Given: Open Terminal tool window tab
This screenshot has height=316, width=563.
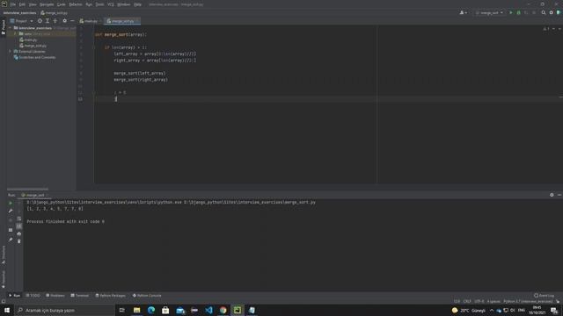Looking at the screenshot, I should [x=80, y=296].
